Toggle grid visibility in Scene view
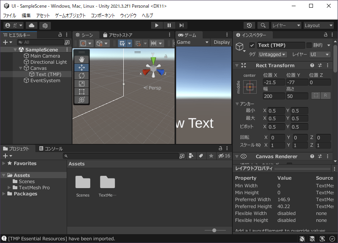This screenshot has height=243, width=338. (x=122, y=44)
